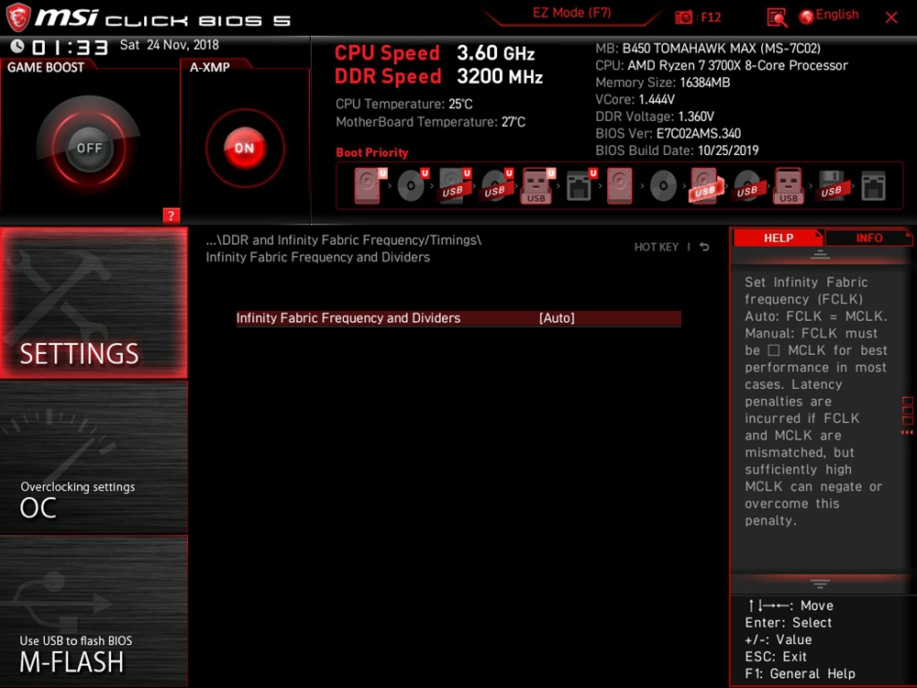Select the legacy hard disk boot icon without U badge
This screenshot has width=917, height=688.
[x=619, y=185]
